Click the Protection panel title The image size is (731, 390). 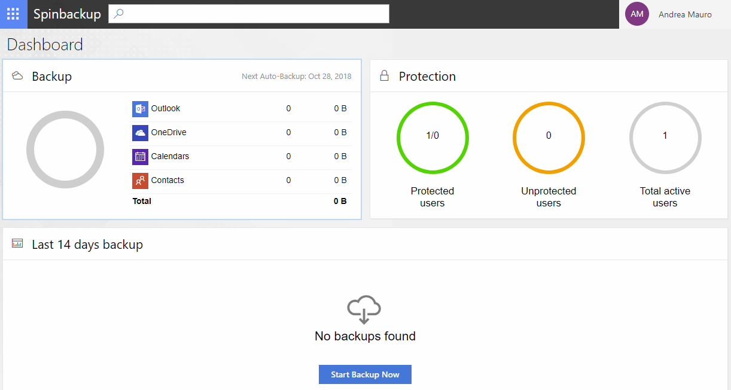pos(427,77)
